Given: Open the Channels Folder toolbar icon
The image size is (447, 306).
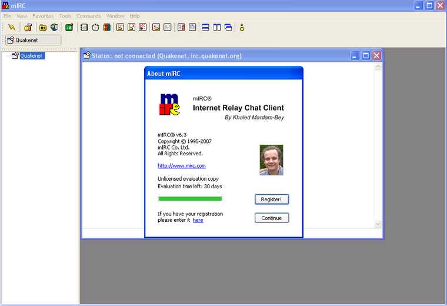Looking at the screenshot, I should (x=43, y=28).
